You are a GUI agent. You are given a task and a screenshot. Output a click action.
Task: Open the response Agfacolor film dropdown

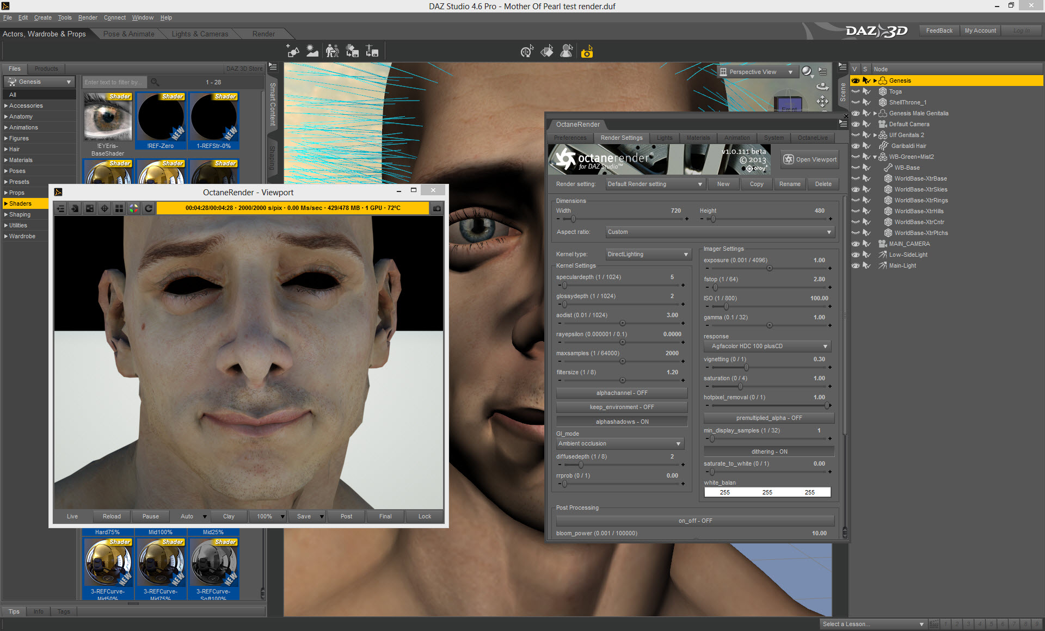[x=767, y=346]
